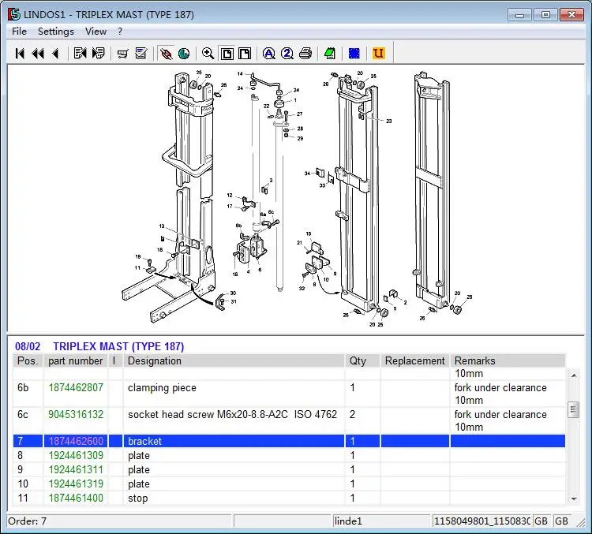Image resolution: width=592 pixels, height=534 pixels.
Task: Select part number 1874461400
Action: click(76, 499)
